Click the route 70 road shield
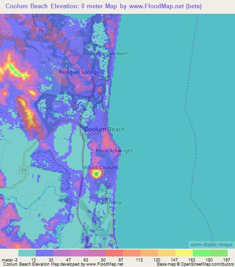This screenshot has height=267, width=235. tap(40, 31)
